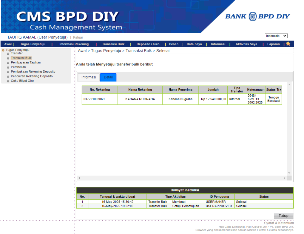Image resolution: width=304 pixels, height=234 pixels.
Task: Click the Kahana Nugraha recipient cell
Action: click(181, 99)
